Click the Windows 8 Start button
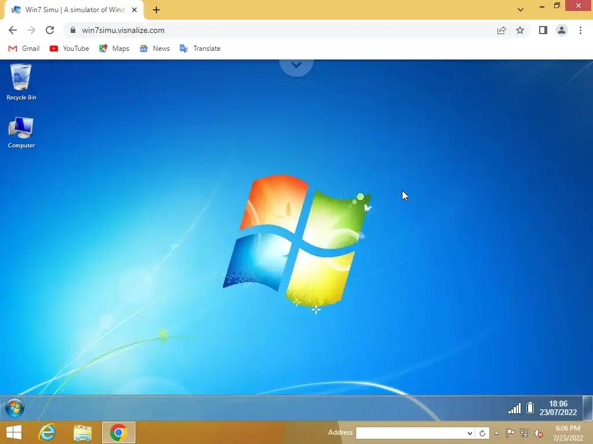Viewport: 593px width, 444px height. pos(14,432)
